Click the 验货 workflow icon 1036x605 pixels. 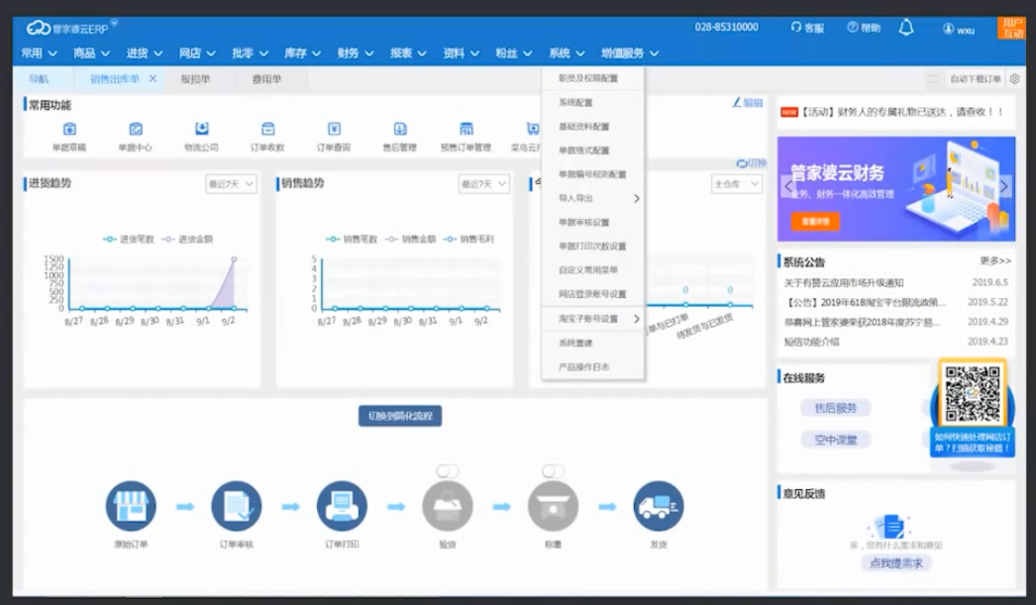(x=448, y=506)
